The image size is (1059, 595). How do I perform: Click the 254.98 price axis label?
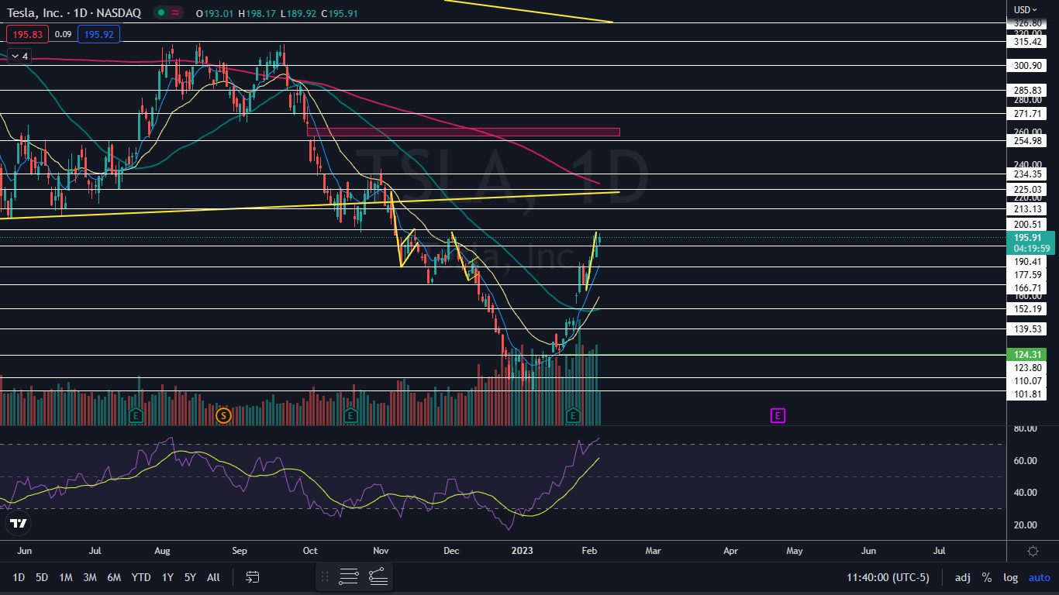click(1027, 140)
